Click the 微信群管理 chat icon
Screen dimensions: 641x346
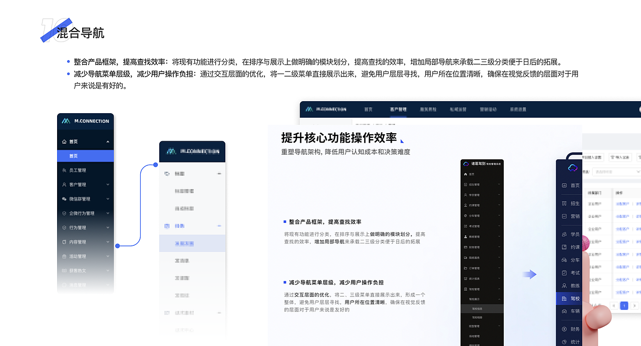point(64,199)
